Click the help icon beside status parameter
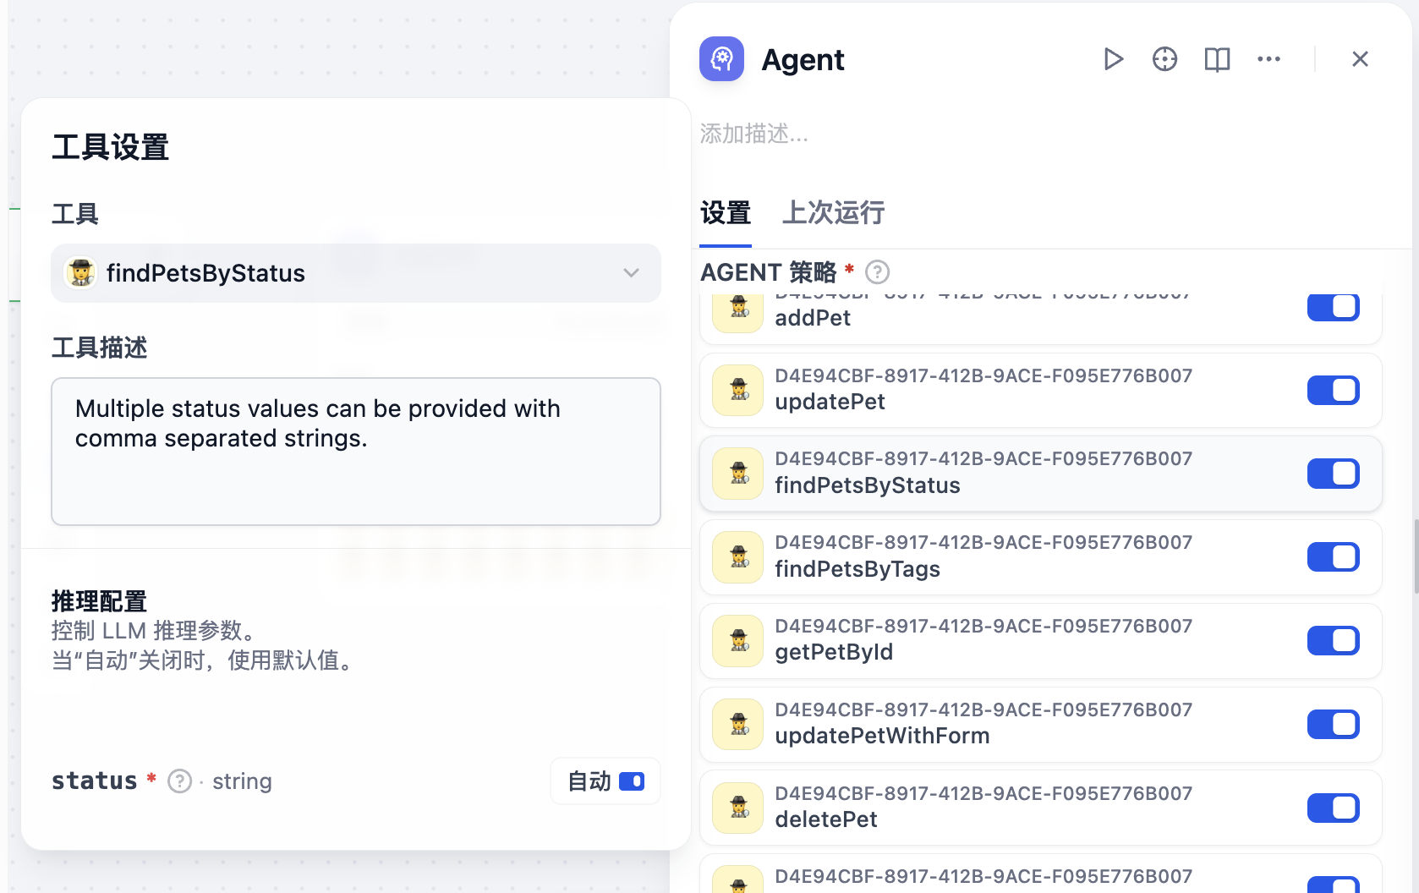This screenshot has height=893, width=1419. coord(179,781)
